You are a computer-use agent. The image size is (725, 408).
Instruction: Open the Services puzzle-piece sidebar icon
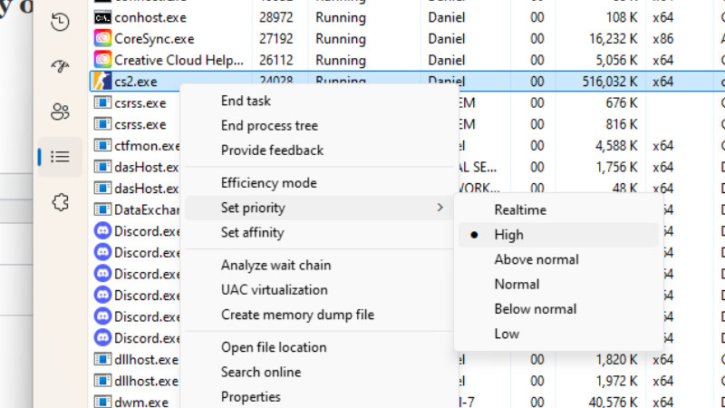pyautogui.click(x=60, y=202)
